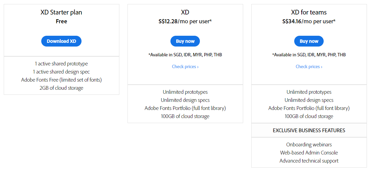Select the Exclusive Business Features header

[x=309, y=130]
